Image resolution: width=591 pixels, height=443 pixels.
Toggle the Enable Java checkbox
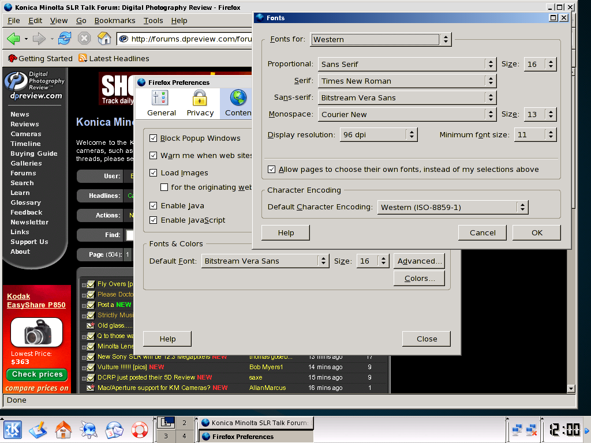(x=153, y=205)
